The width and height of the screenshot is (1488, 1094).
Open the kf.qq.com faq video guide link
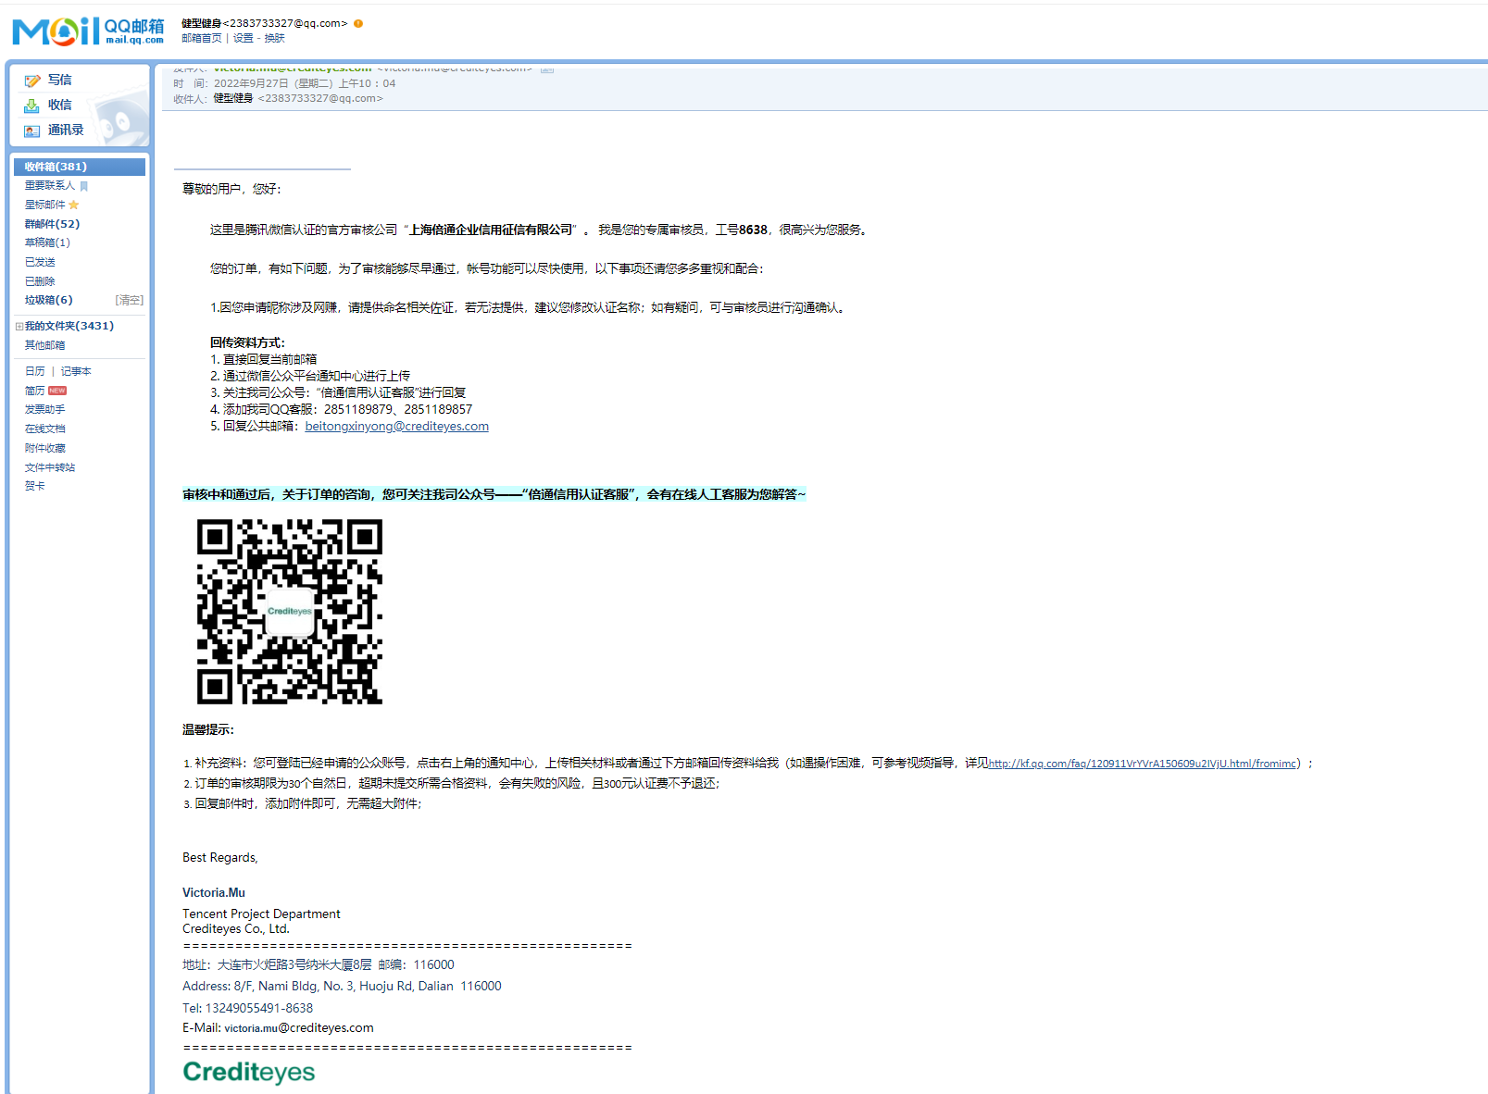tap(1143, 764)
